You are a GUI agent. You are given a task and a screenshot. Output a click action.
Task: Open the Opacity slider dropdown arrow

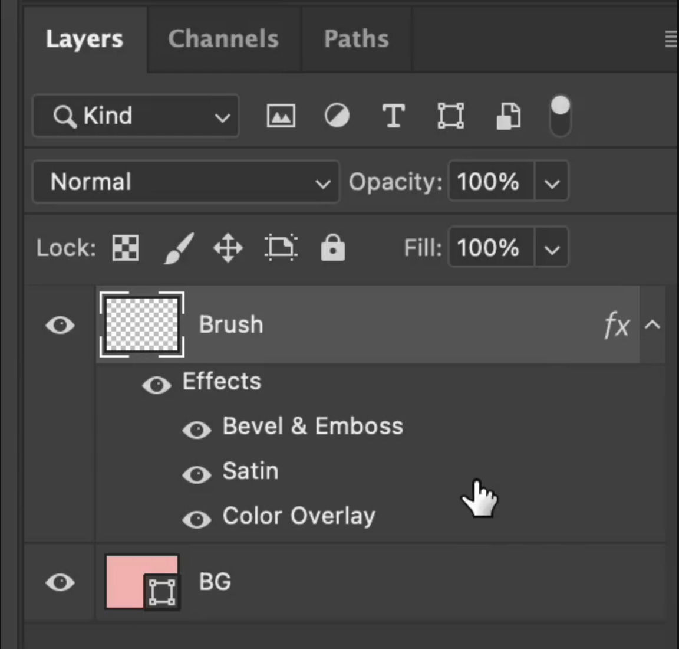pos(552,183)
